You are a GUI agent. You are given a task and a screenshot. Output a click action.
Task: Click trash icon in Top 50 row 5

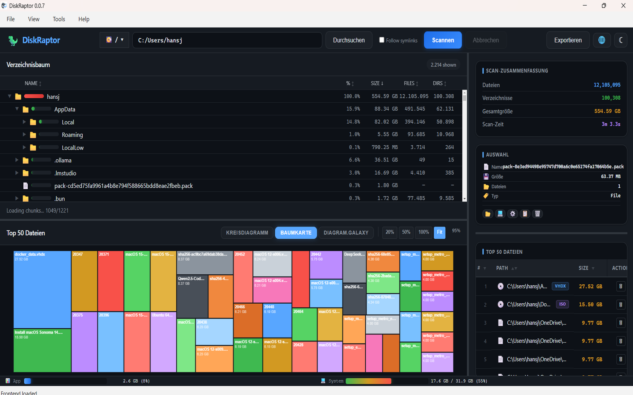pos(621,359)
